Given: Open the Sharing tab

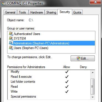Looking at the screenshot, I should [51, 12].
